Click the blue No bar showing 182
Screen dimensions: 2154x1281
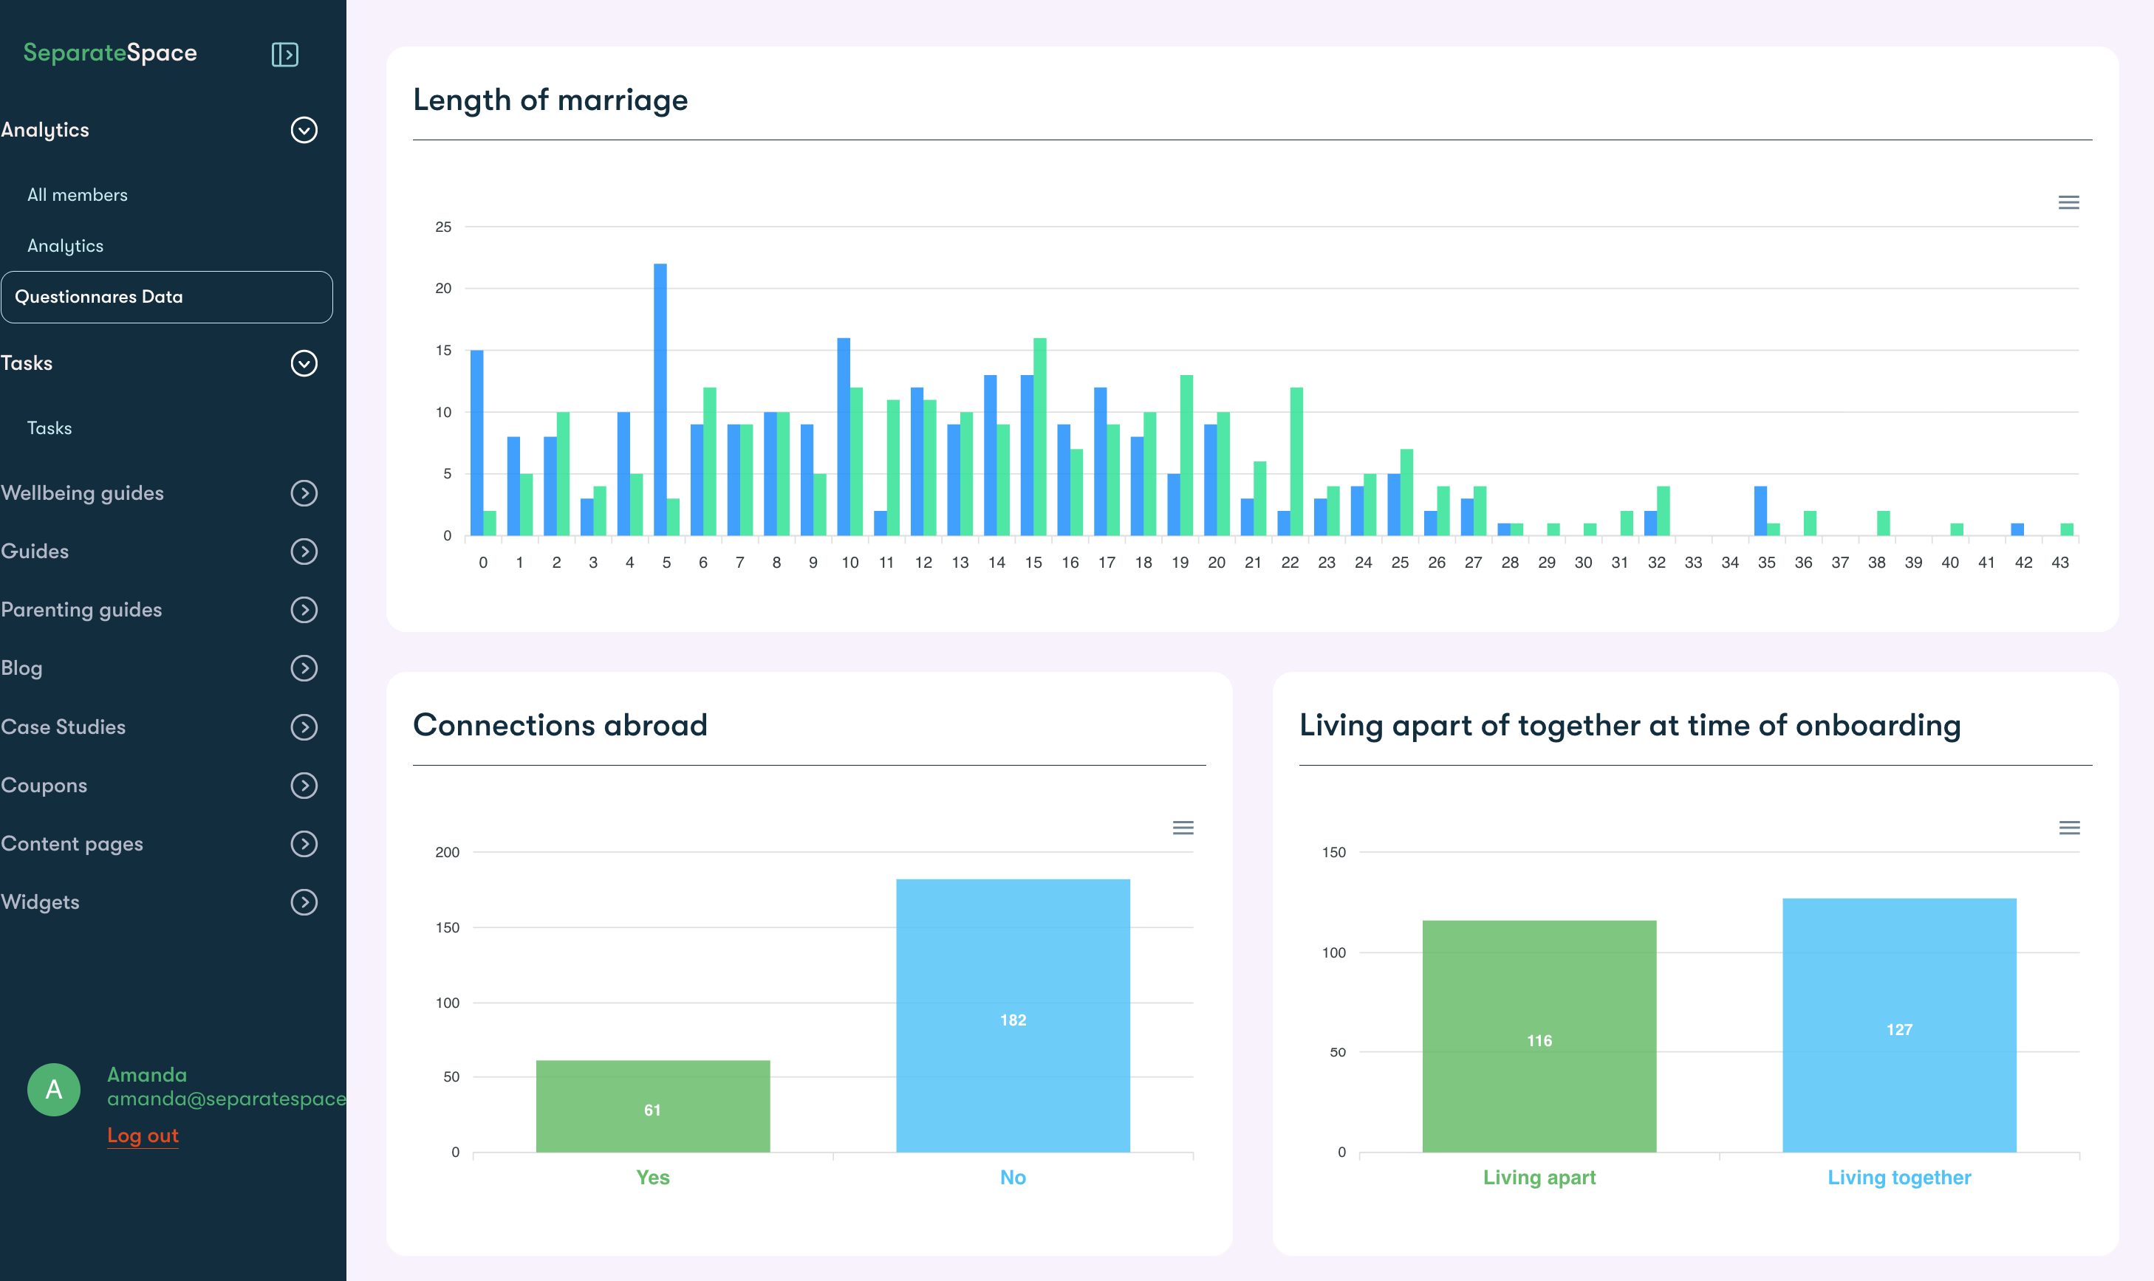click(1013, 1016)
